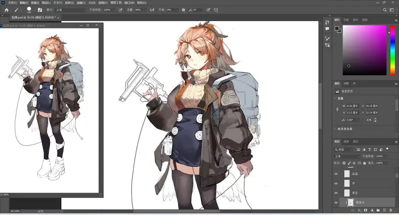Open the Comments panel icon
This screenshot has height=215, width=399.
[x=327, y=29]
